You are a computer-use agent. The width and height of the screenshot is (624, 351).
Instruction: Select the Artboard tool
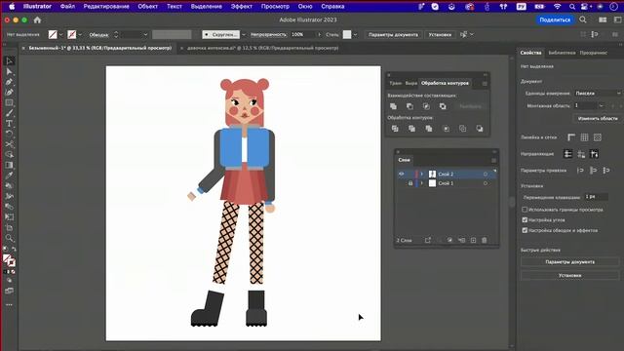10,227
